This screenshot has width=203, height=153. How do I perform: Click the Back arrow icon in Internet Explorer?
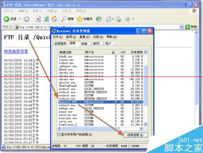tap(6, 19)
